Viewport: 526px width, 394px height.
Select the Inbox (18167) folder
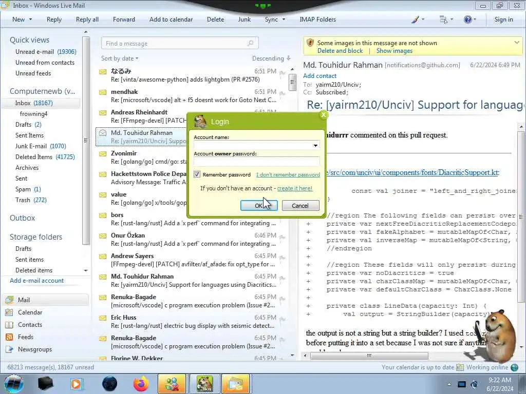41,103
